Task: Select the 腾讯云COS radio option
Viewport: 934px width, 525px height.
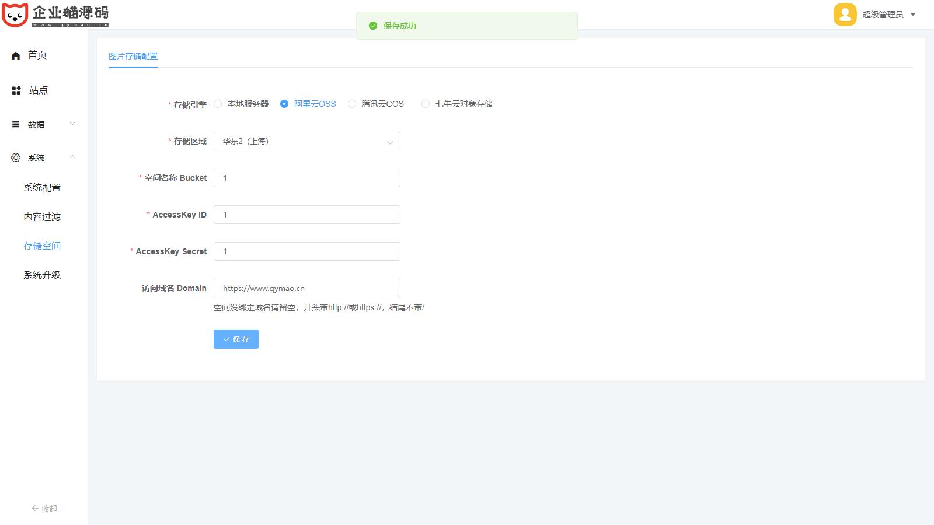Action: (352, 104)
